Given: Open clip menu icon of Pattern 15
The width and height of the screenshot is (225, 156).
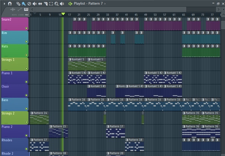Looking at the screenshot, I should click(x=51, y=126).
